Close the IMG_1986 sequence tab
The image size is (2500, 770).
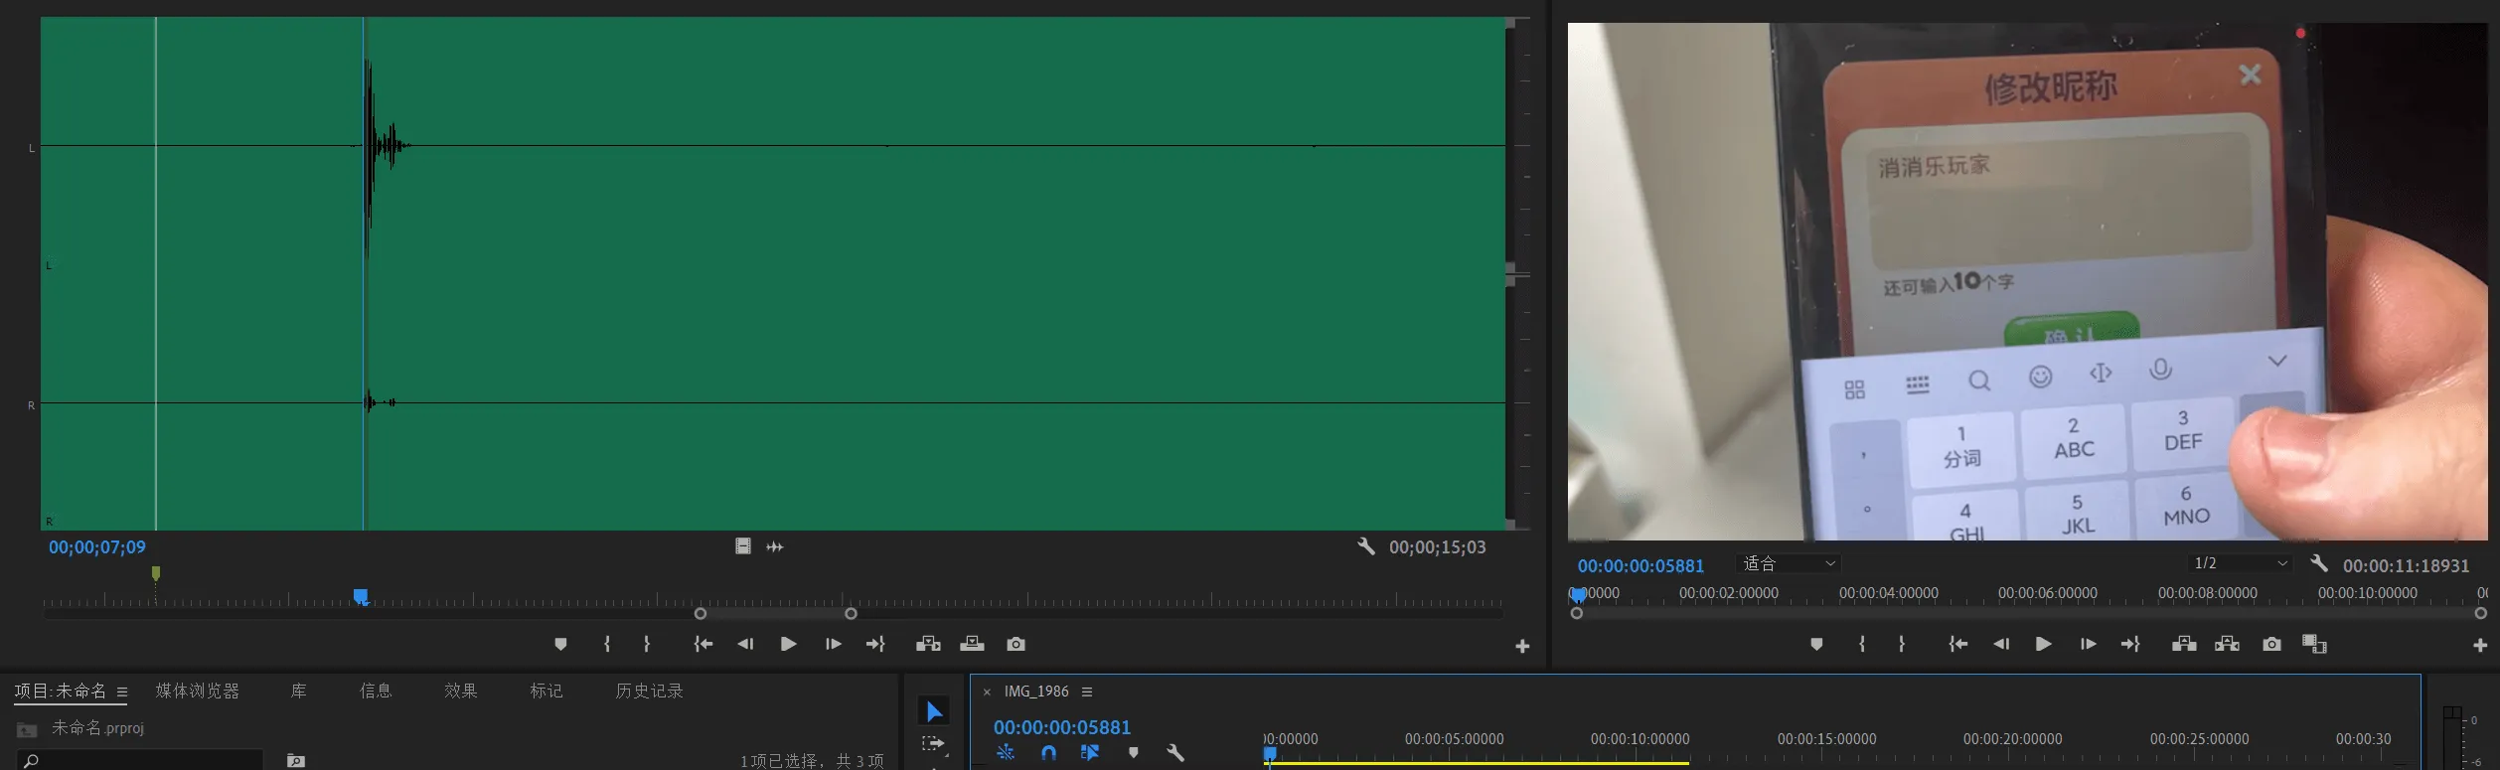pyautogui.click(x=987, y=693)
